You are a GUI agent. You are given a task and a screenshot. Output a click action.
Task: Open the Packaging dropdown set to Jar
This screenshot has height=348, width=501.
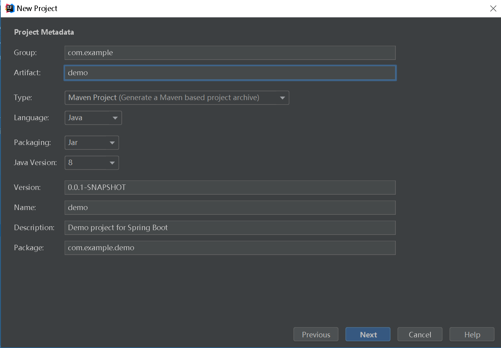click(91, 143)
